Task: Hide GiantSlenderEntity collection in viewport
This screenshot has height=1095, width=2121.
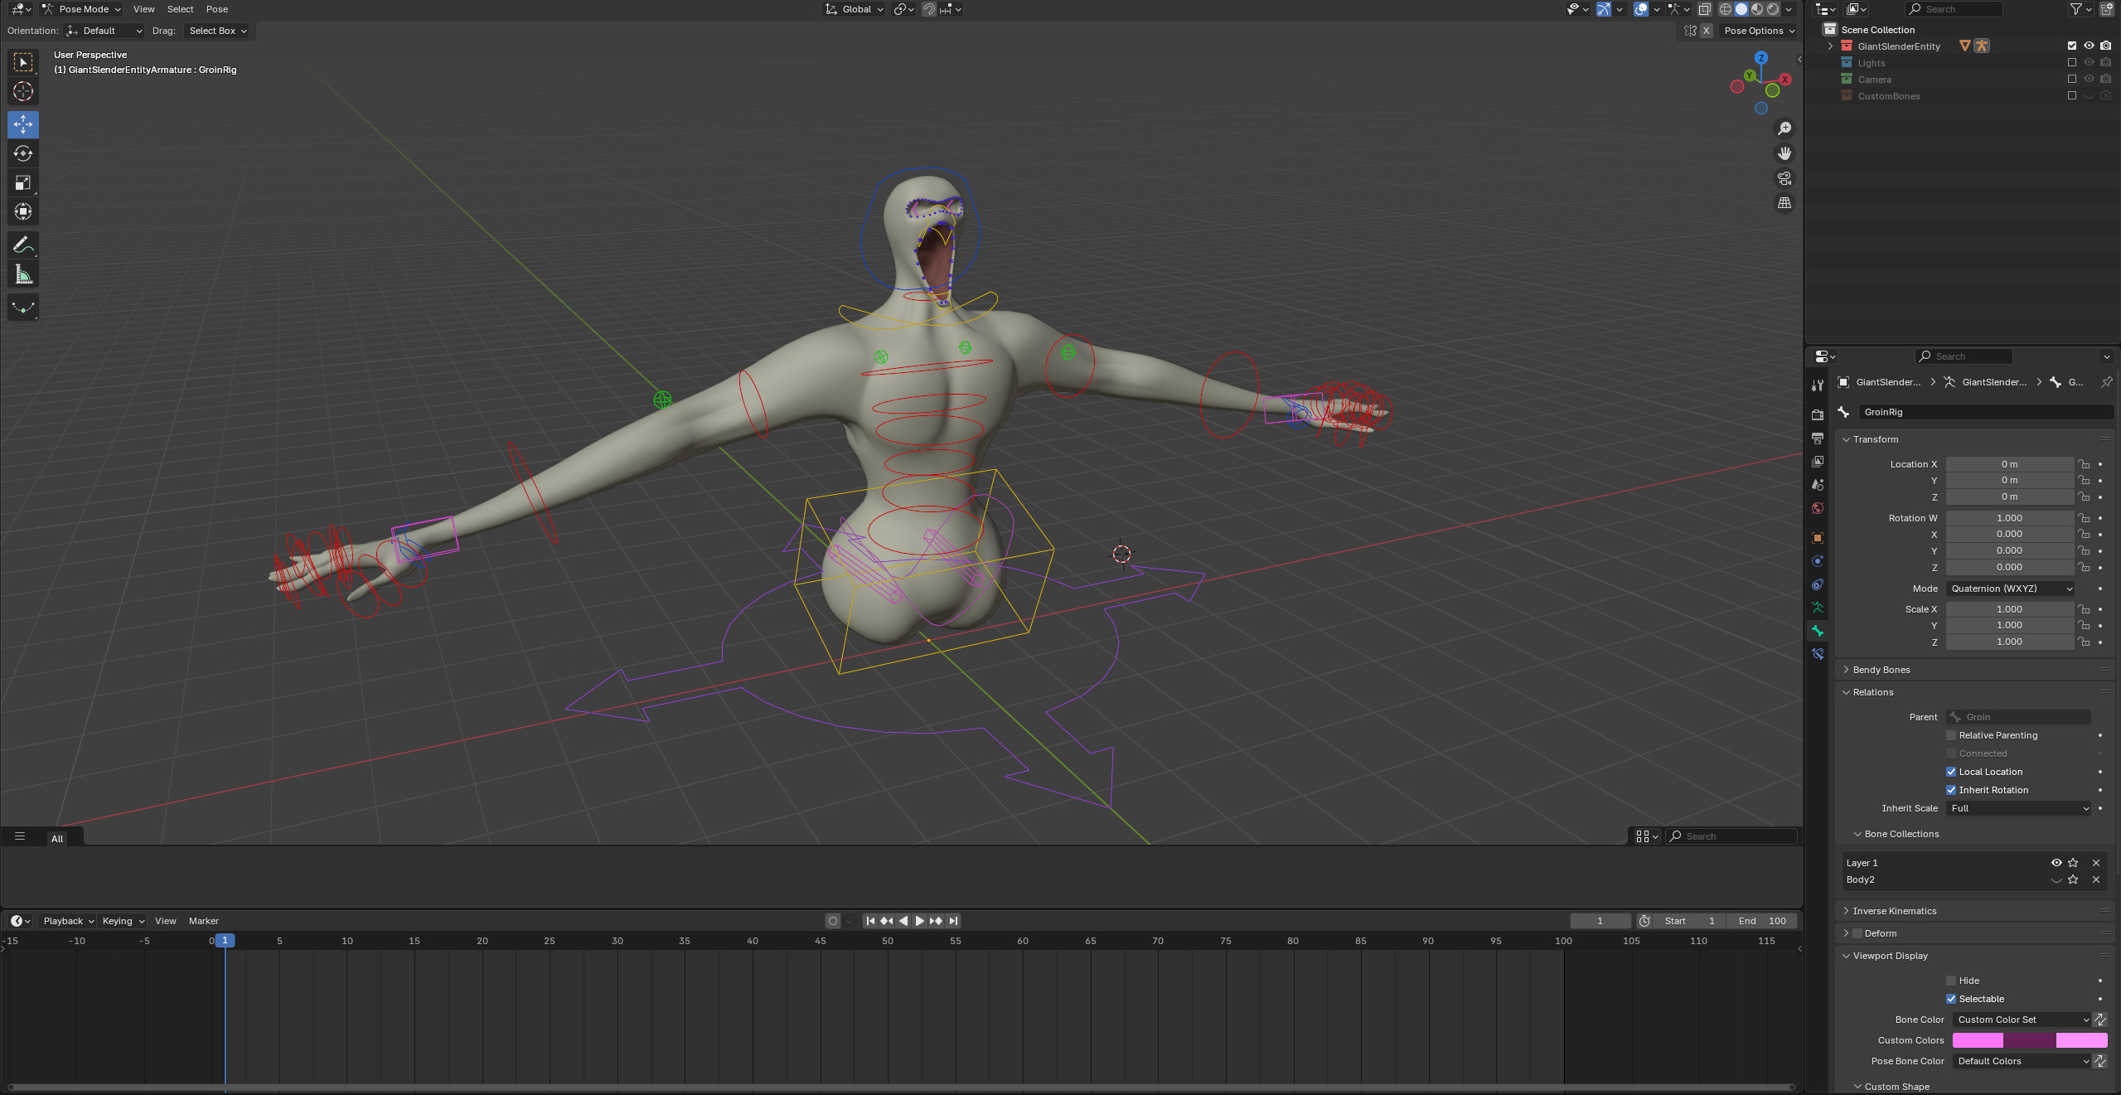Action: [x=2089, y=46]
